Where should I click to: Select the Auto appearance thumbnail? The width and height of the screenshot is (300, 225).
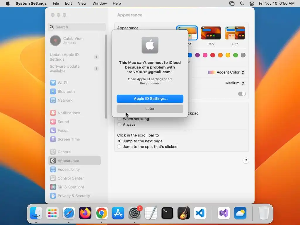tap(235, 33)
